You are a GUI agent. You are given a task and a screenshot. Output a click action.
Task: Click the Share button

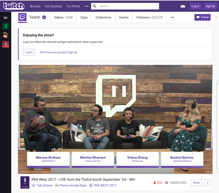[x=197, y=183]
